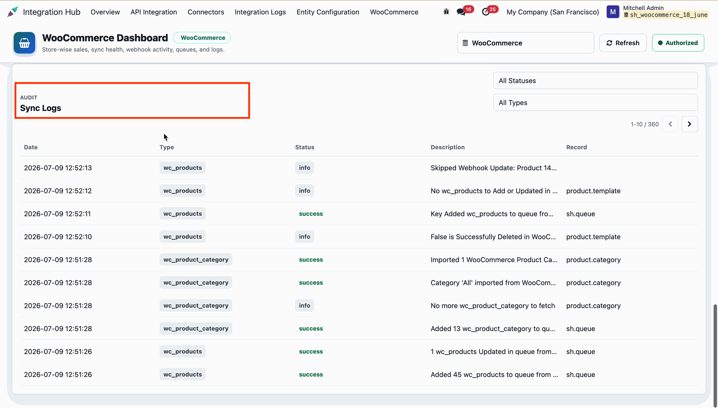This screenshot has width=718, height=408.
Task: Click 'False is Successfully Deleted in WooC...' description
Action: coord(493,237)
